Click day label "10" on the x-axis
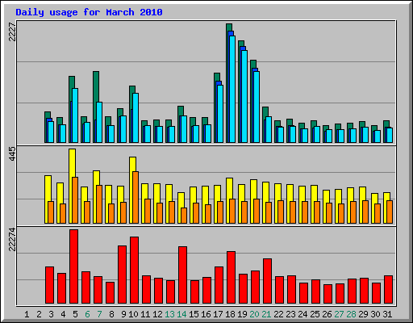 [133, 314]
